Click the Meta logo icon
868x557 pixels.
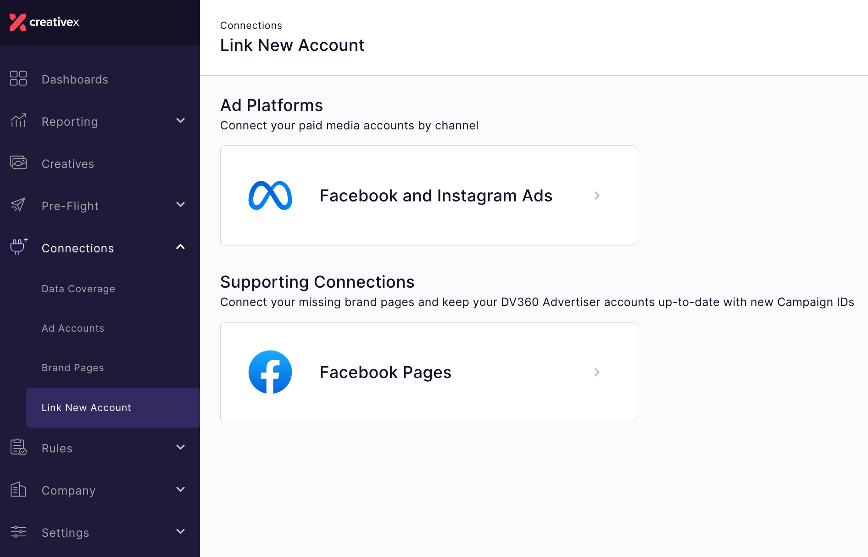click(270, 195)
